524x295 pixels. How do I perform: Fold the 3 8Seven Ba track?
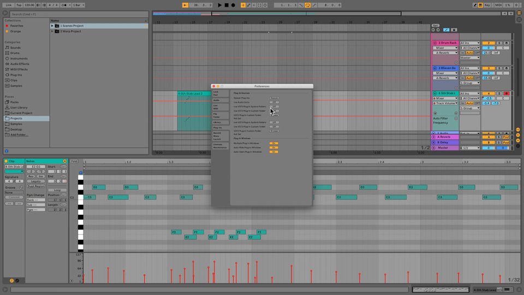435,68
